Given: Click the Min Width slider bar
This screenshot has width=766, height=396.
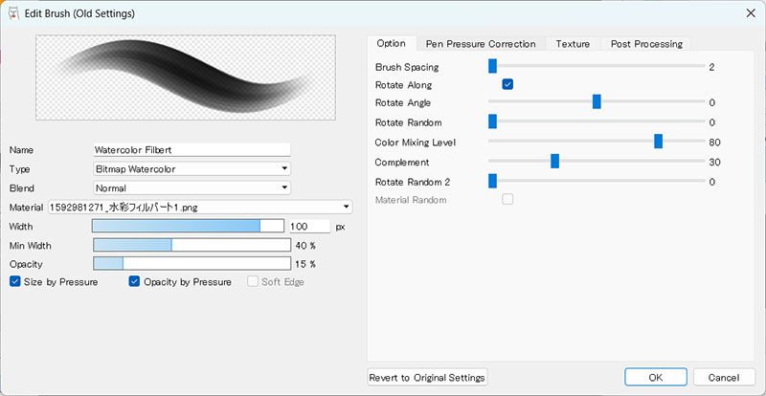Looking at the screenshot, I should tap(192, 245).
